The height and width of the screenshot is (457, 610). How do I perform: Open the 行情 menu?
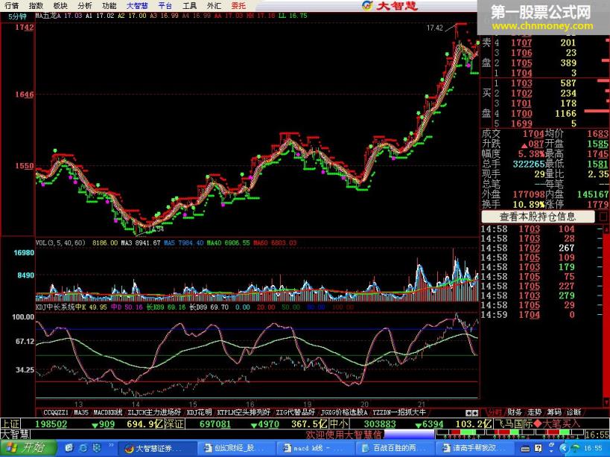pyautogui.click(x=11, y=5)
